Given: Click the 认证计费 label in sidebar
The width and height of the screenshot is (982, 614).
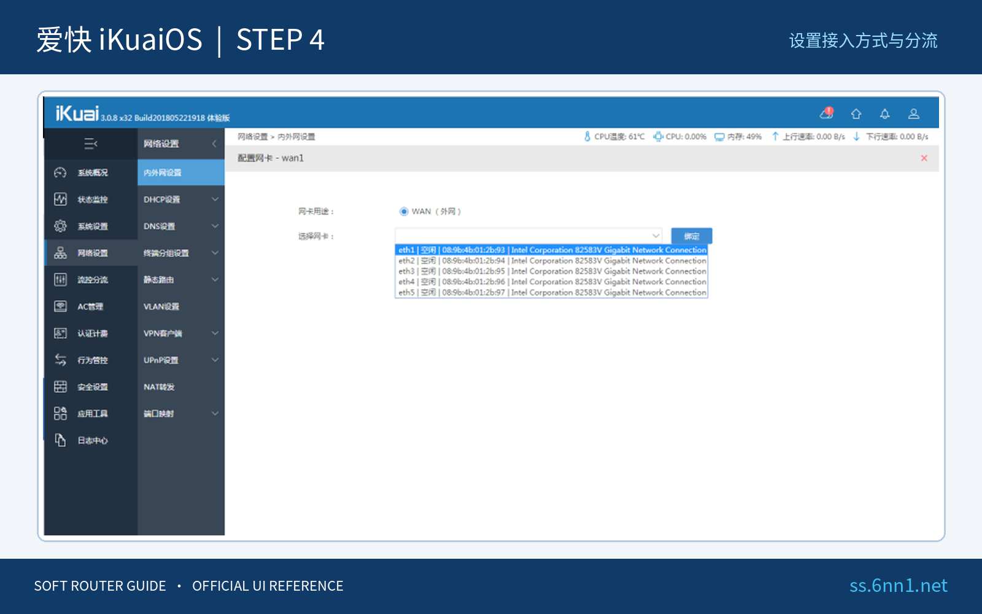Looking at the screenshot, I should (93, 333).
